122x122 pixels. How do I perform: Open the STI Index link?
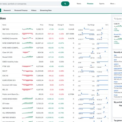pyautogui.click(x=6, y=103)
